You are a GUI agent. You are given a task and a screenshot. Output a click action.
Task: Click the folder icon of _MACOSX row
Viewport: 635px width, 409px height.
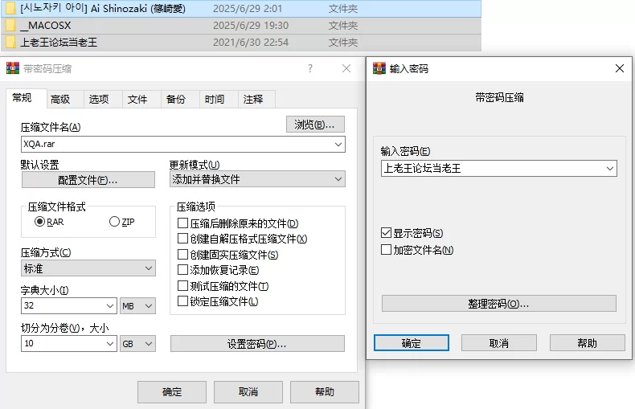point(11,26)
